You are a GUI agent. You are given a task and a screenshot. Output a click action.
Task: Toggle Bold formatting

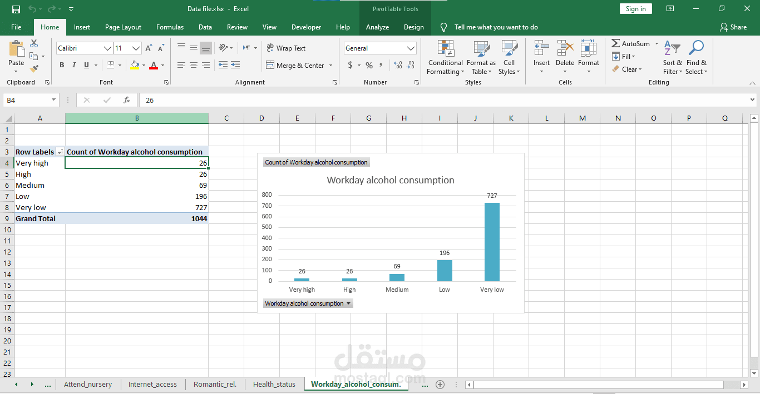click(62, 65)
